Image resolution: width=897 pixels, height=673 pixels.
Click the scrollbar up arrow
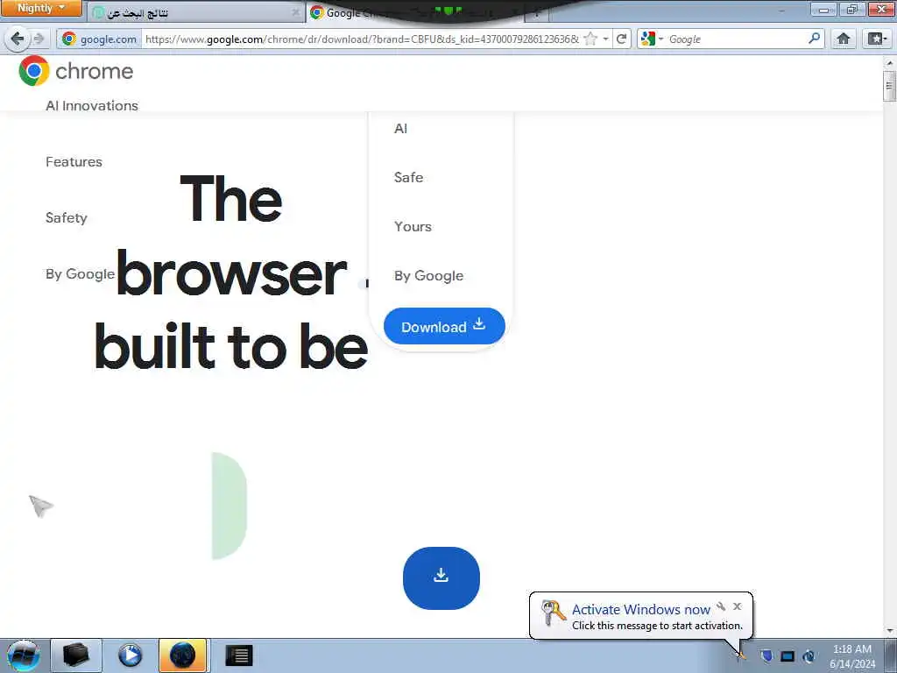pyautogui.click(x=888, y=62)
